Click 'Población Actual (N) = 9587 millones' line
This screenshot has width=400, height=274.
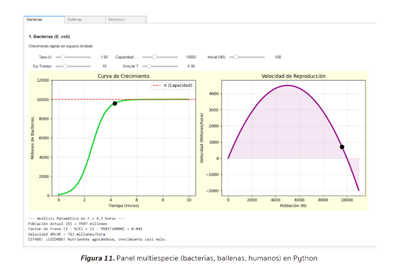(x=67, y=223)
